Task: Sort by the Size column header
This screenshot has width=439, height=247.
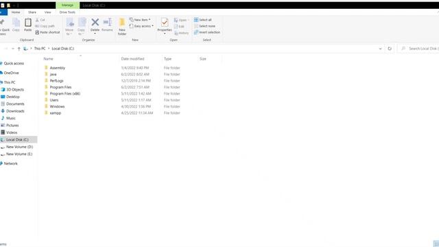Action: [203, 59]
